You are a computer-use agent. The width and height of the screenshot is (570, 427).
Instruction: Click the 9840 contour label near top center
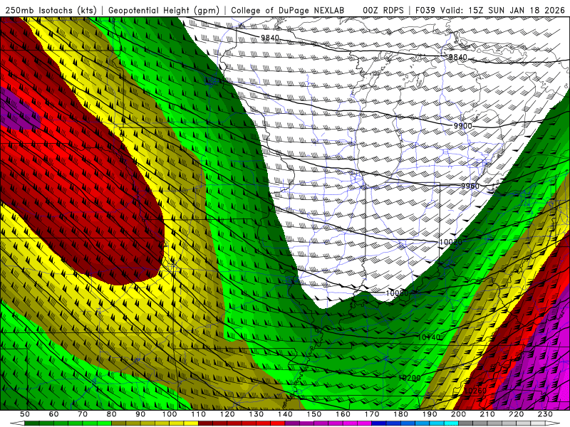coord(270,38)
